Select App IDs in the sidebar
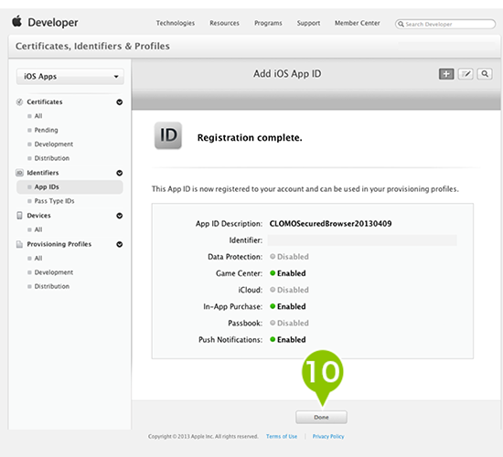 [x=70, y=187]
